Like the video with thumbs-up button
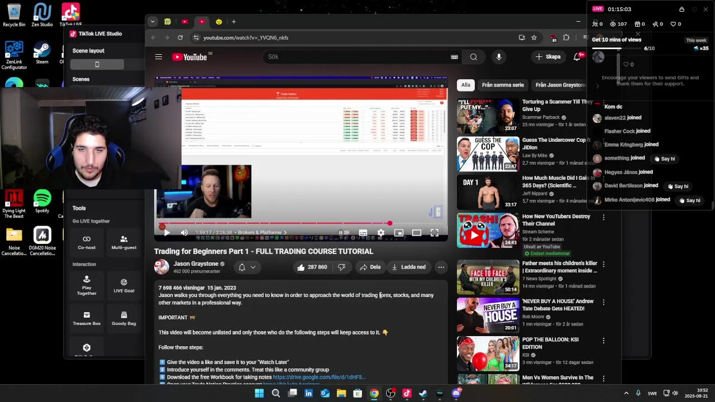 [x=312, y=267]
